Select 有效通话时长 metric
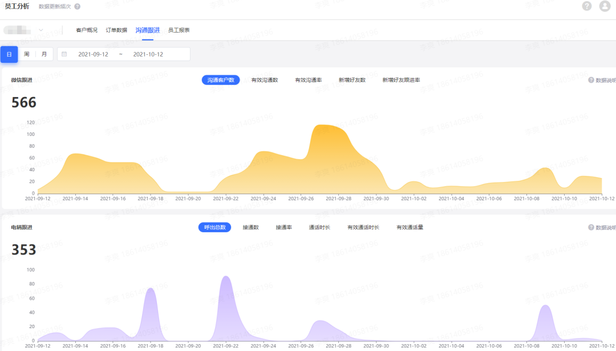 [x=363, y=227]
